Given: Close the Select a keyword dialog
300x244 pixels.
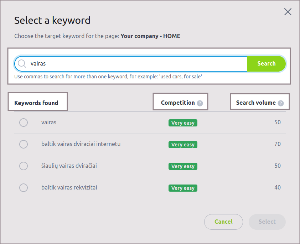Looking at the screenshot, I should [288, 12].
